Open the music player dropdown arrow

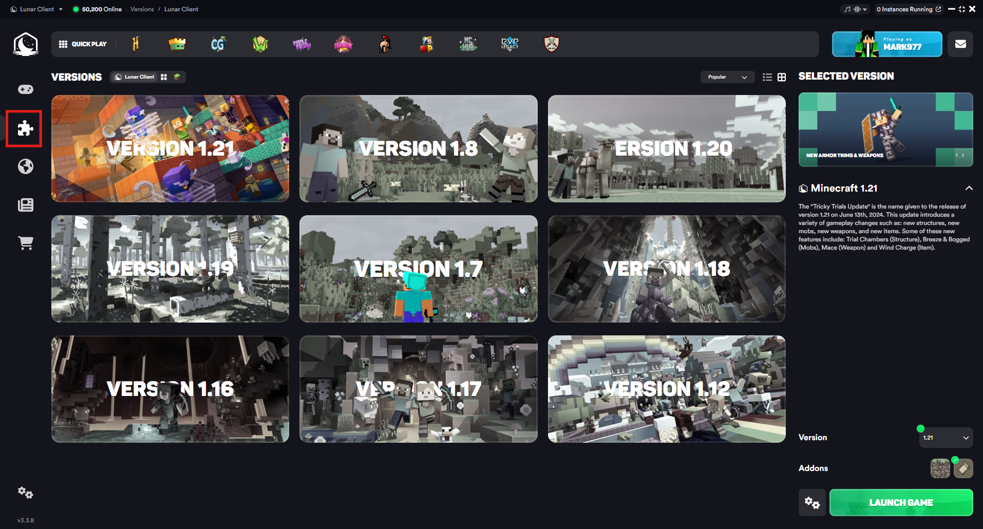pyautogui.click(x=865, y=9)
